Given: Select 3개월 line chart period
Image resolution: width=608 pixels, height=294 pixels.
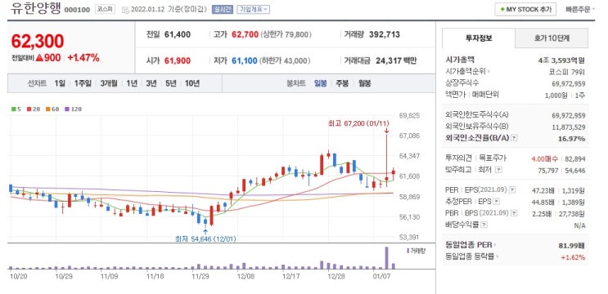Looking at the screenshot, I should click(109, 83).
